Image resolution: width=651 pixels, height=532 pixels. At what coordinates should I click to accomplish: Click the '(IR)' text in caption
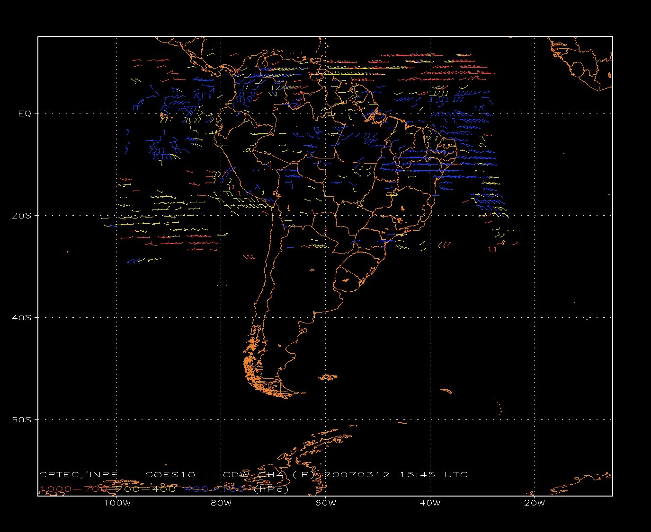click(x=304, y=475)
